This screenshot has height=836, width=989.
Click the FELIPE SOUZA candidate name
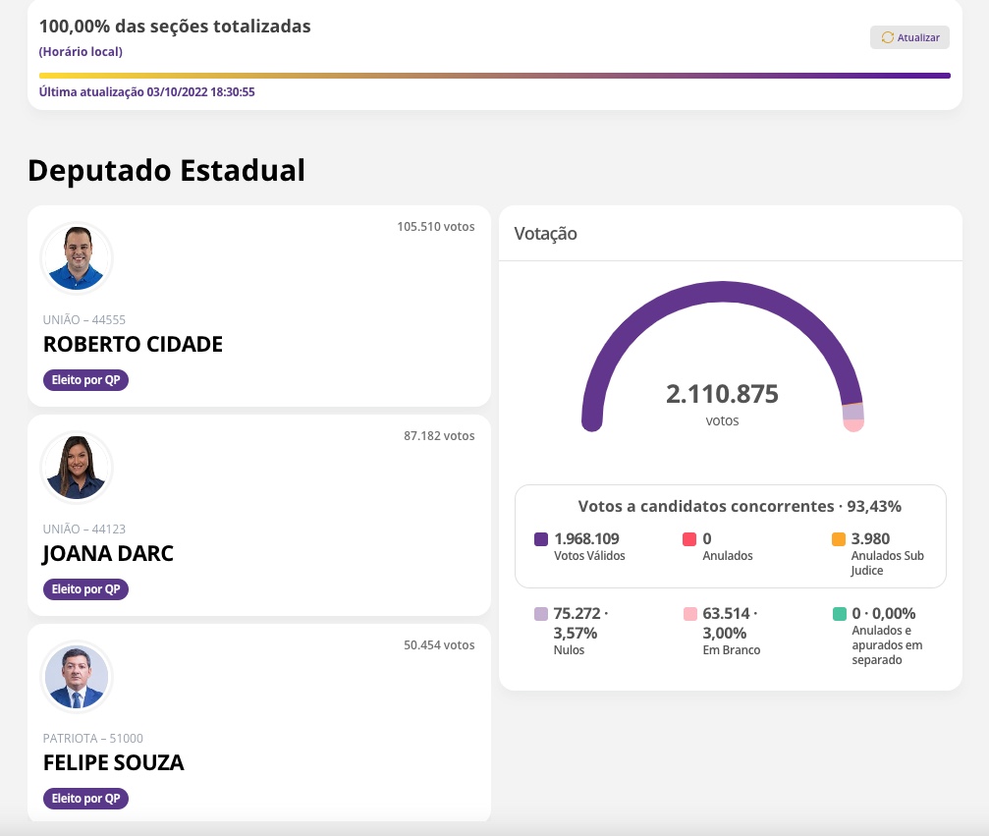(114, 763)
